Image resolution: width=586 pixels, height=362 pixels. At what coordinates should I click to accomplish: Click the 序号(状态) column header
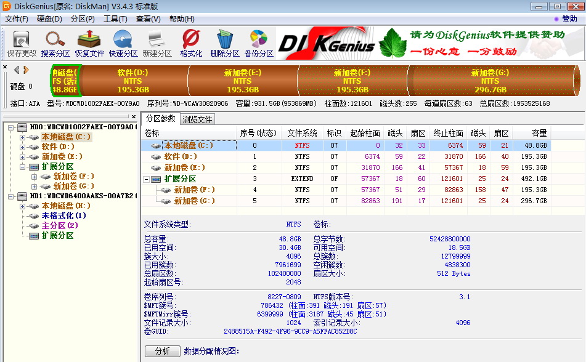click(x=259, y=134)
